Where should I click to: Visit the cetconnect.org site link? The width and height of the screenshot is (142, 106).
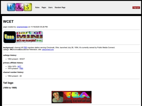pyautogui.click(x=48, y=49)
